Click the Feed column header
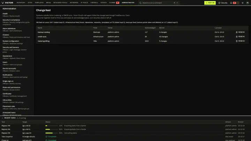Viewport: 251px width, 141px height. (95, 28)
